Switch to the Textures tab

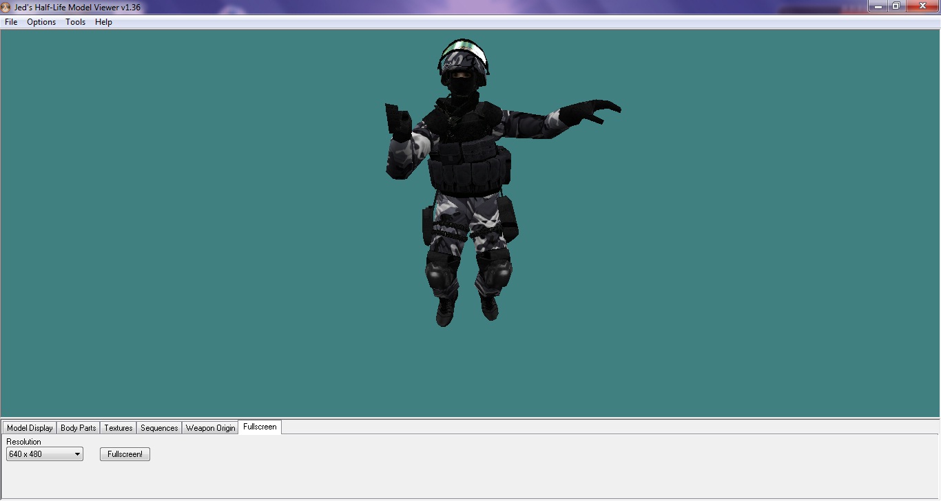coord(118,428)
